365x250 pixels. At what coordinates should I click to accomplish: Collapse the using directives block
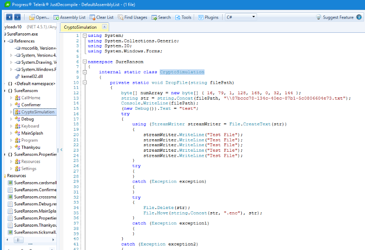point(85,36)
